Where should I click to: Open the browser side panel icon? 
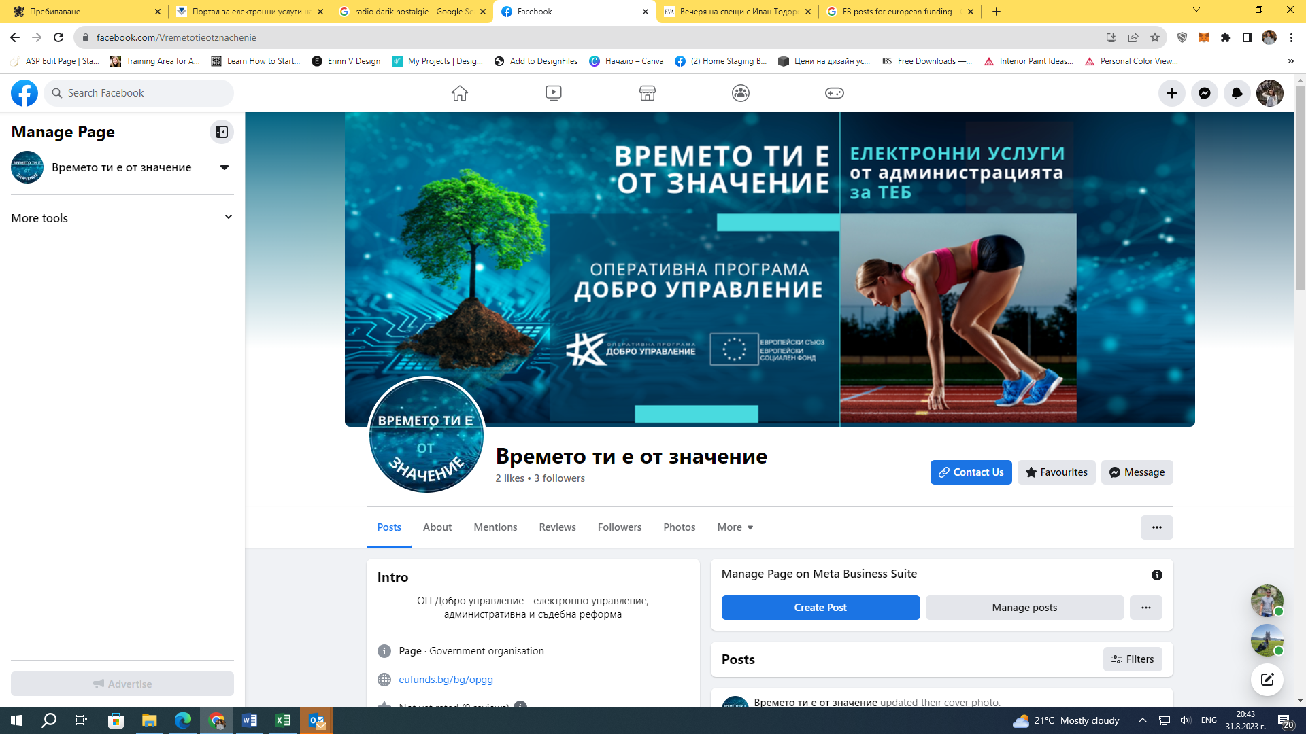point(1248,37)
